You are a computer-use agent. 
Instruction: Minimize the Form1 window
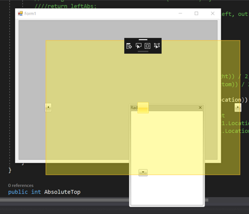(x=180, y=14)
